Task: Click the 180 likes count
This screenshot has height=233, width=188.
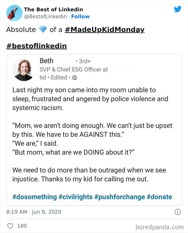Action: click(22, 226)
